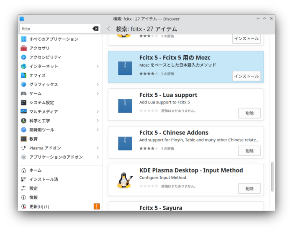Expand the Plasma アドオン chevron

click(98, 148)
